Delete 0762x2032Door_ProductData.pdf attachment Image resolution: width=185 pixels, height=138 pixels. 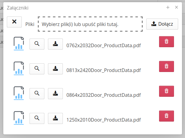167,42
